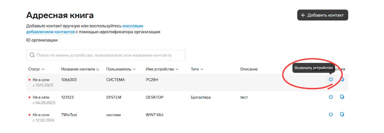This screenshot has width=384, height=133.
Task: Select the contact row 123123
Action: point(187,100)
